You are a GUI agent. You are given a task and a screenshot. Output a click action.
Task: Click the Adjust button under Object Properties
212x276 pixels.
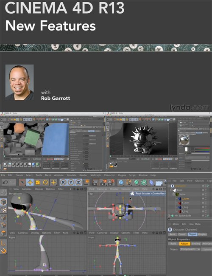point(184,244)
